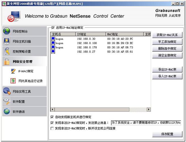Open the 网络控制台 menu
The height and width of the screenshot is (142, 186).
24,31
